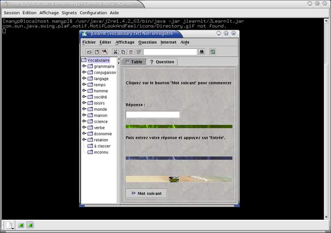Select the verbe tree item label
The width and height of the screenshot is (331, 233).
99,128
